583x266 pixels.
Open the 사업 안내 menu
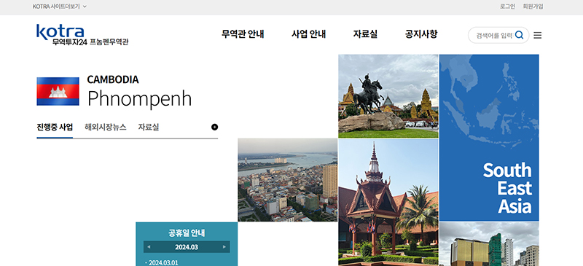(x=308, y=34)
